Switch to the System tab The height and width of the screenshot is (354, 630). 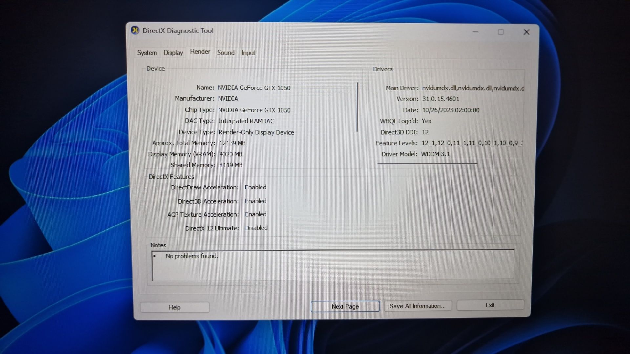(147, 53)
